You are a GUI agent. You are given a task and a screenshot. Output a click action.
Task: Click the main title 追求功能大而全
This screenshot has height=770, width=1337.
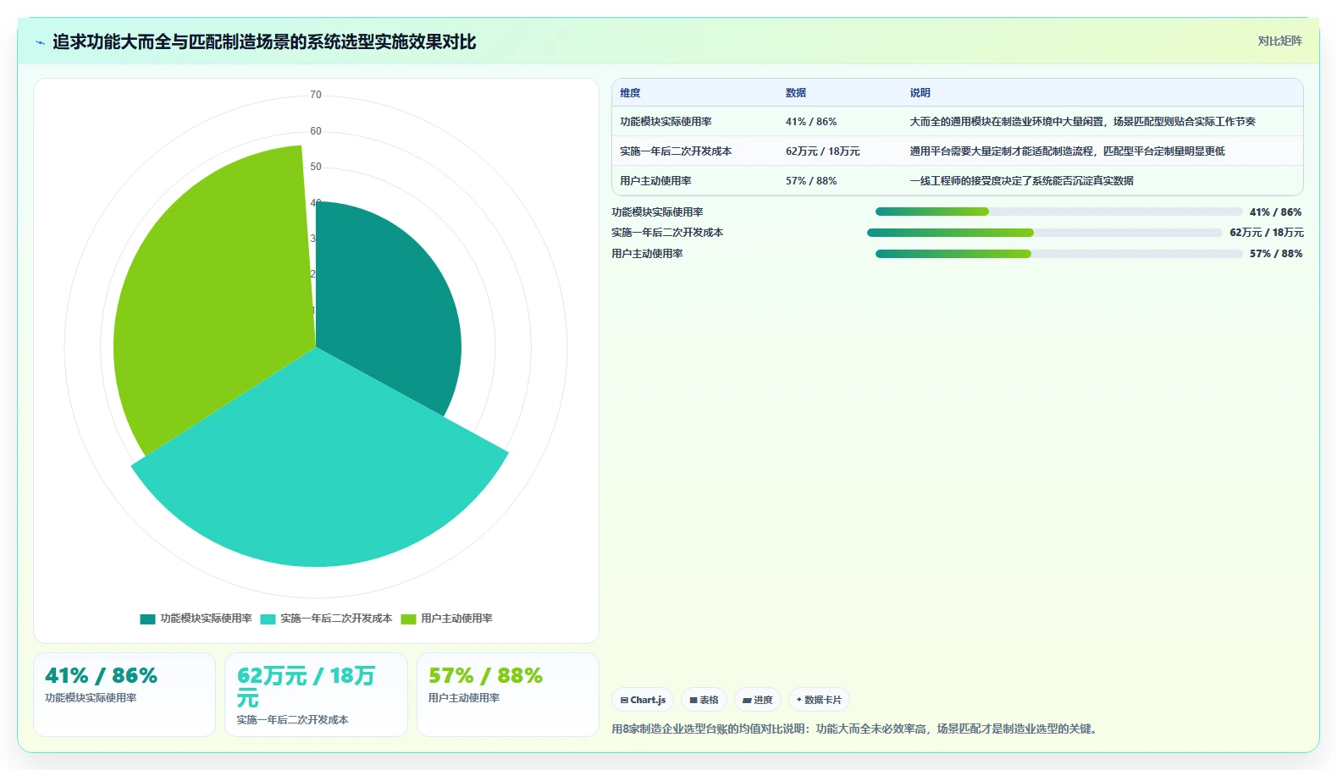264,42
